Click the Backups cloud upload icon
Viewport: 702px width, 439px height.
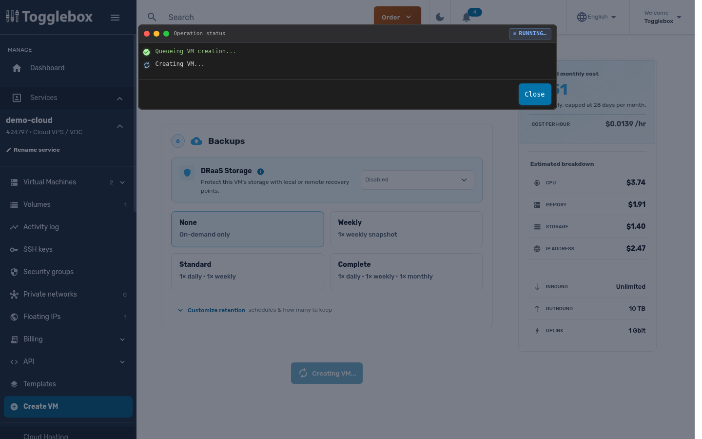pos(196,141)
